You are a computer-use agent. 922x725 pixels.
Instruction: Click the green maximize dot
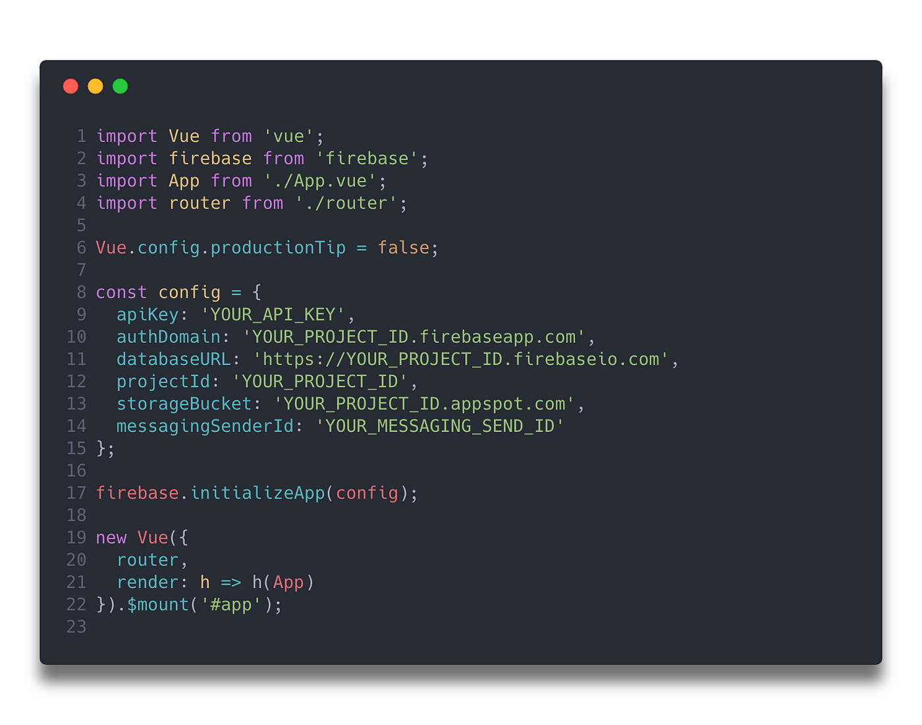(120, 86)
